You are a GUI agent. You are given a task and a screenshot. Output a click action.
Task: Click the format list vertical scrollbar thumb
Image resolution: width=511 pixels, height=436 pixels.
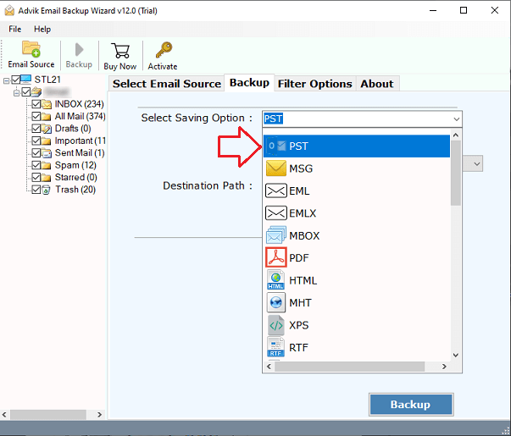[456, 173]
